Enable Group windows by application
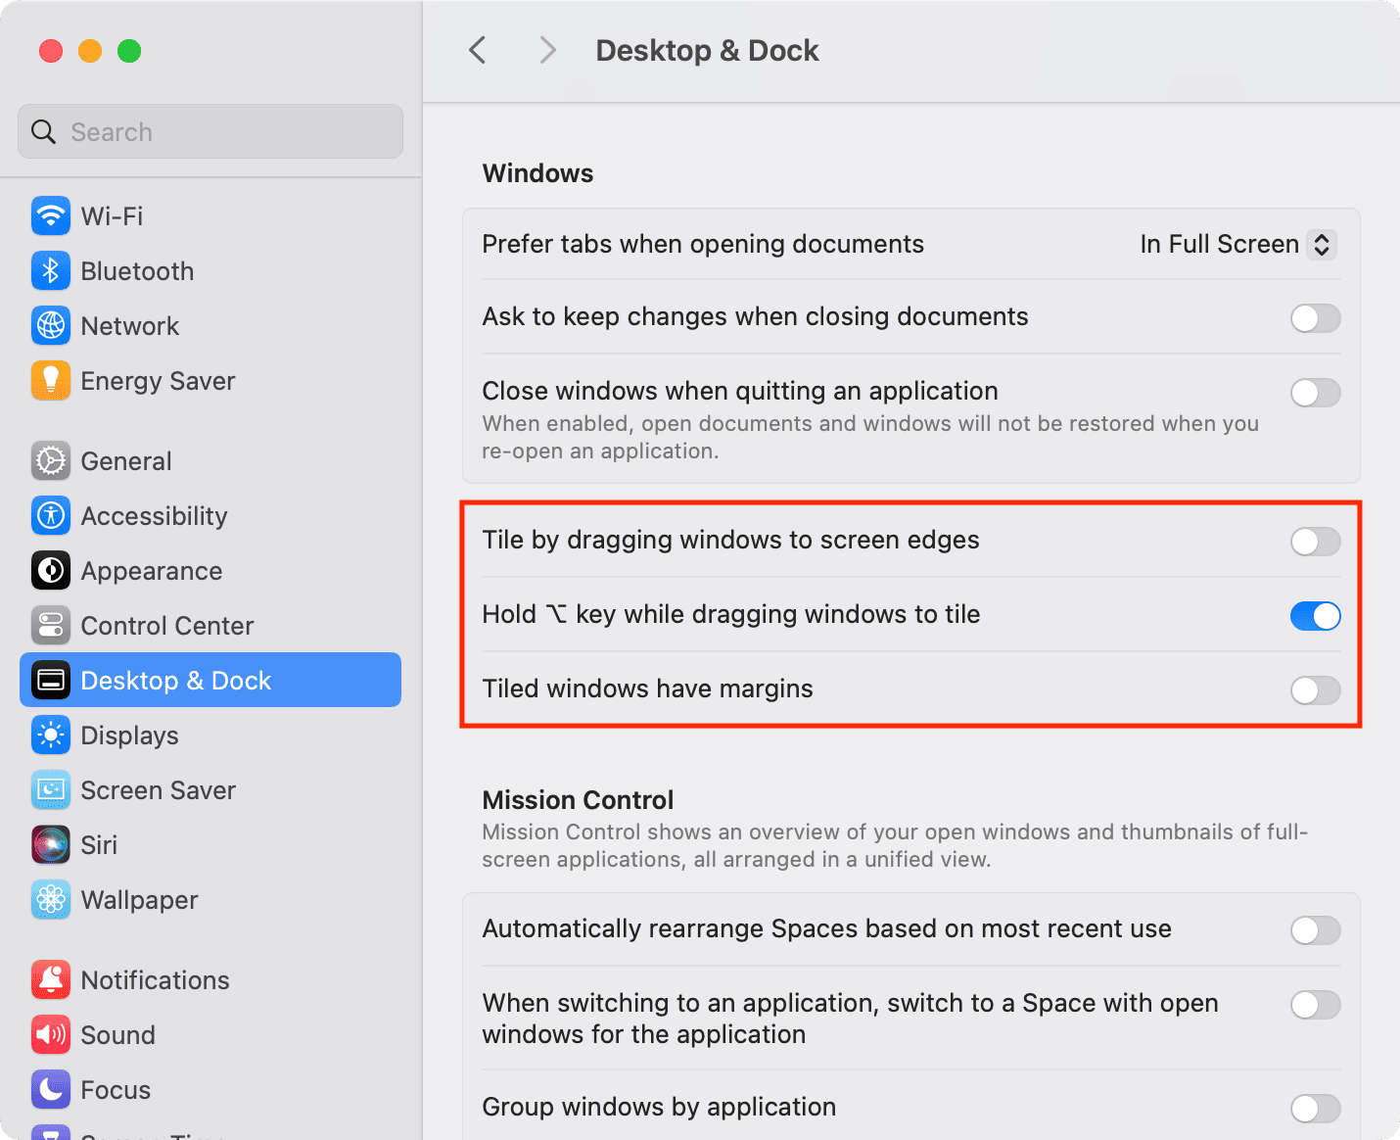Screen dimensions: 1400x1140 point(1315,1109)
